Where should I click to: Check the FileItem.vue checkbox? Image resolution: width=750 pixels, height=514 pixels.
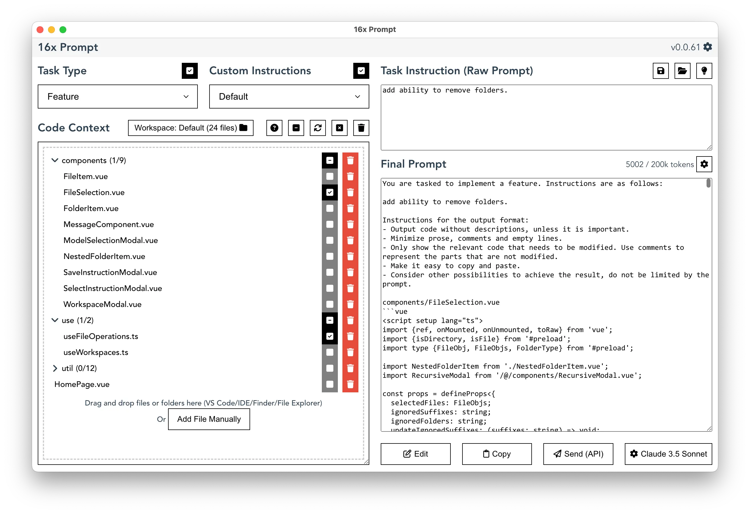pos(330,176)
